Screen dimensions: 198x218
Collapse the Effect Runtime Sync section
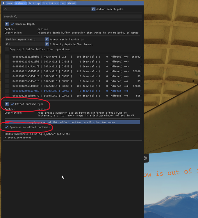(7, 104)
